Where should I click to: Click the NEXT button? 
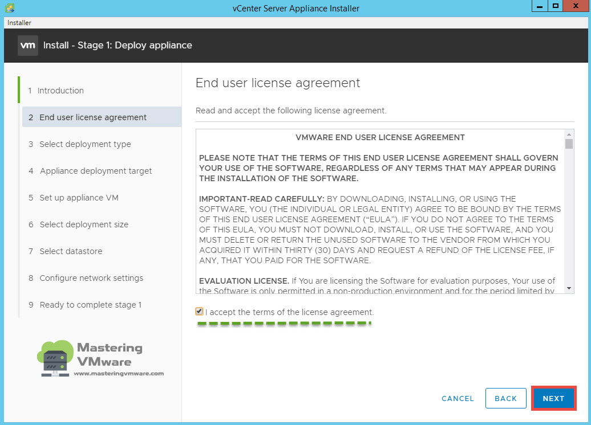point(553,398)
